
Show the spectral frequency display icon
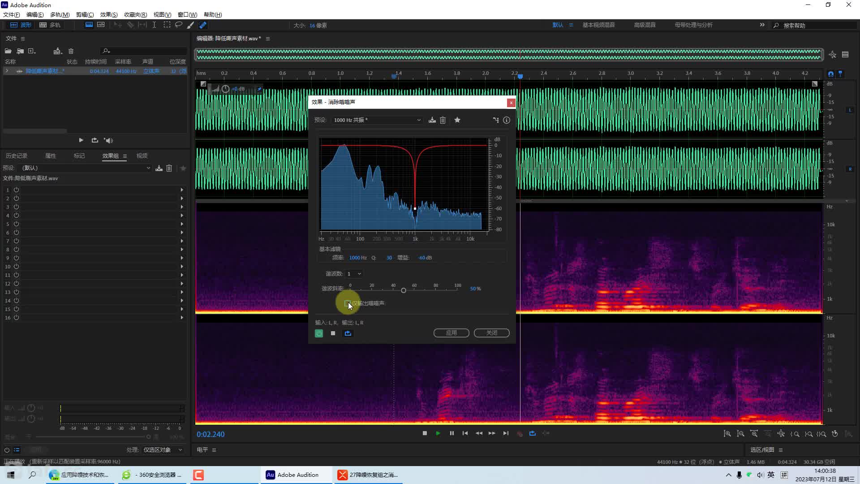(x=89, y=25)
